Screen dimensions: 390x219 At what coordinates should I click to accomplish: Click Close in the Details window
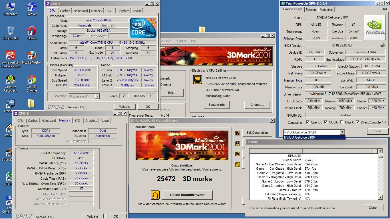tap(373, 208)
